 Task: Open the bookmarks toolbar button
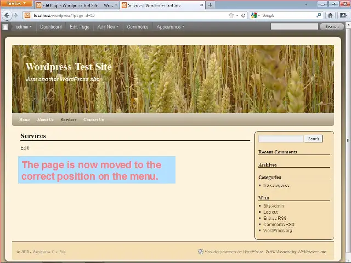(343, 15)
